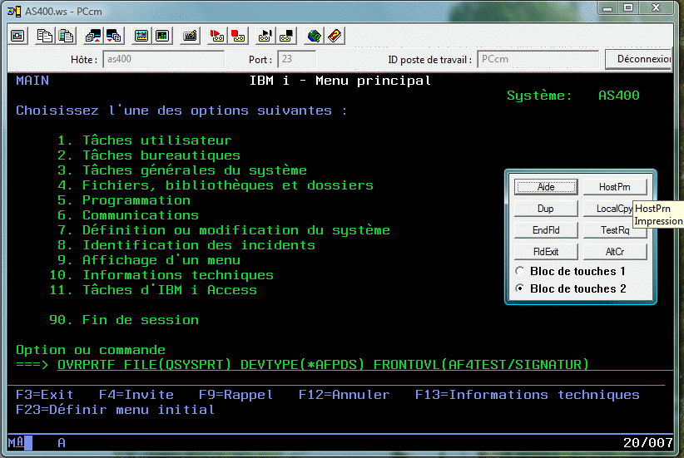The image size is (684, 458).
Task: Click the Déconnexion button
Action: 639,59
